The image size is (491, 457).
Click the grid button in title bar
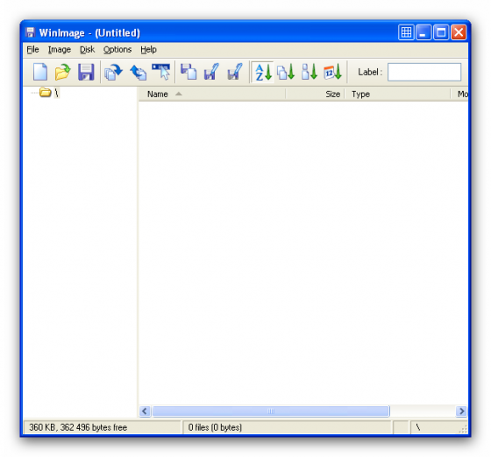click(406, 32)
